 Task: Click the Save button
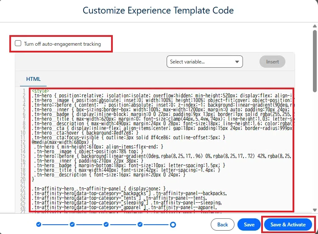tap(249, 225)
